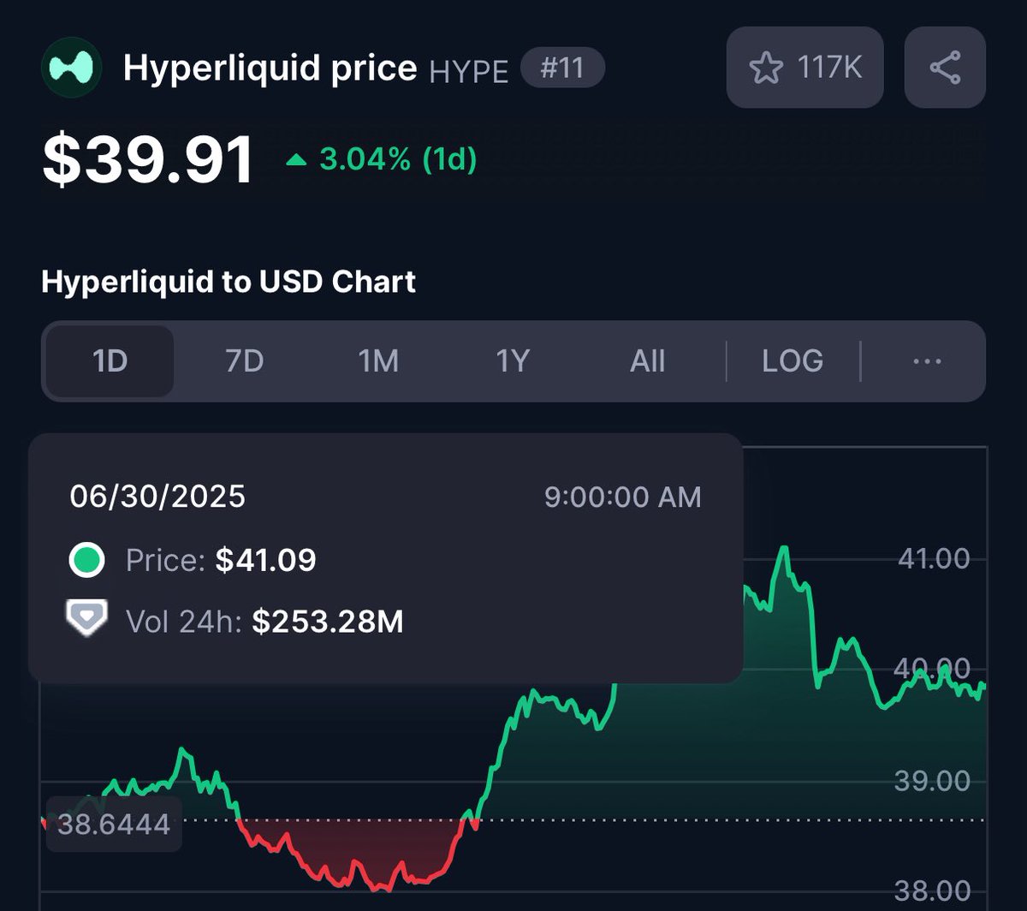Tap the 9:00:00 AM tooltip time

622,497
